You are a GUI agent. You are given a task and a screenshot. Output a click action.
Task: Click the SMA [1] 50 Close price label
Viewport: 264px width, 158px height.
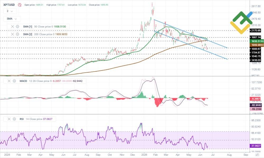[38, 27]
